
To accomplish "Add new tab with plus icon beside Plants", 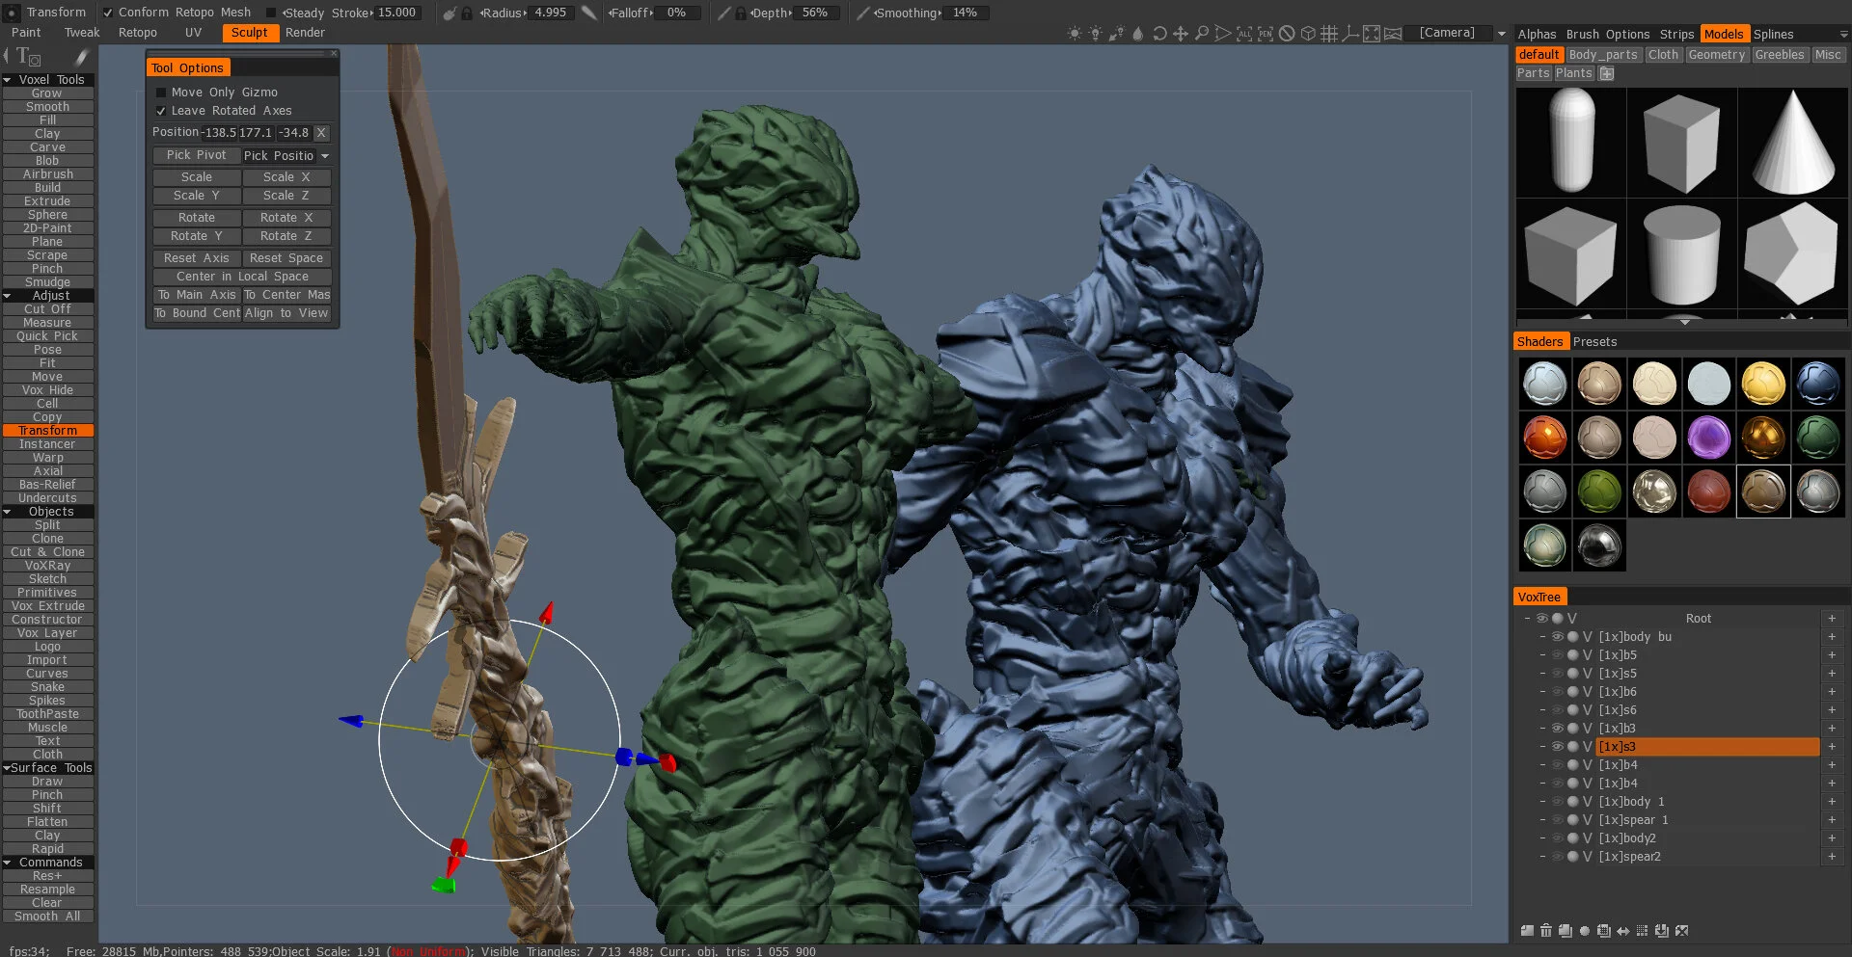I will [1606, 73].
